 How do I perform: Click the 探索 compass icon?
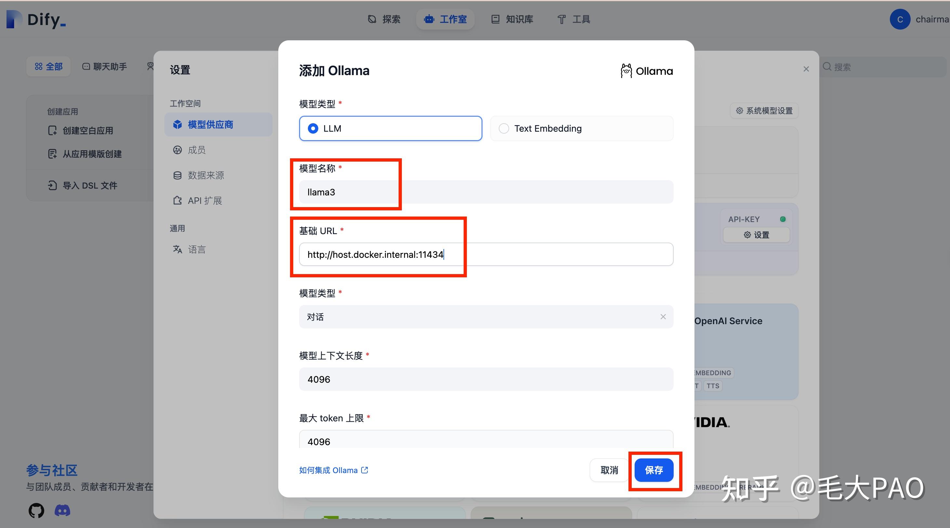(372, 19)
